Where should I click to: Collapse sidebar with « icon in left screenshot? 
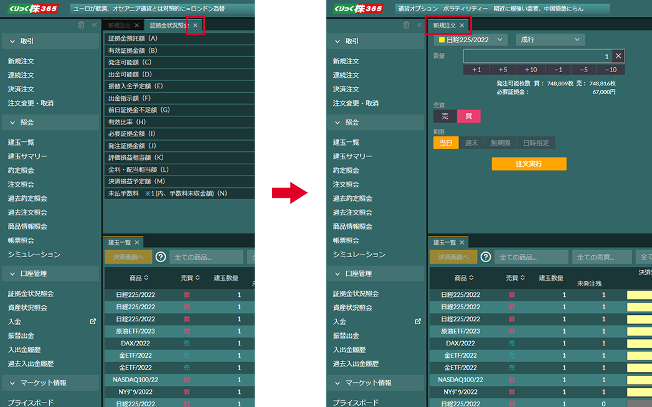[95, 26]
